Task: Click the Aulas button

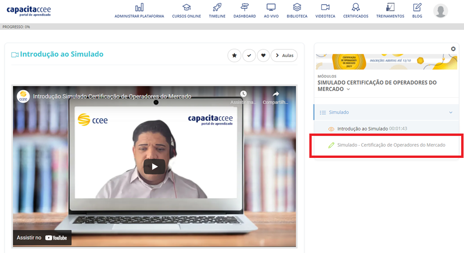Action: (284, 55)
